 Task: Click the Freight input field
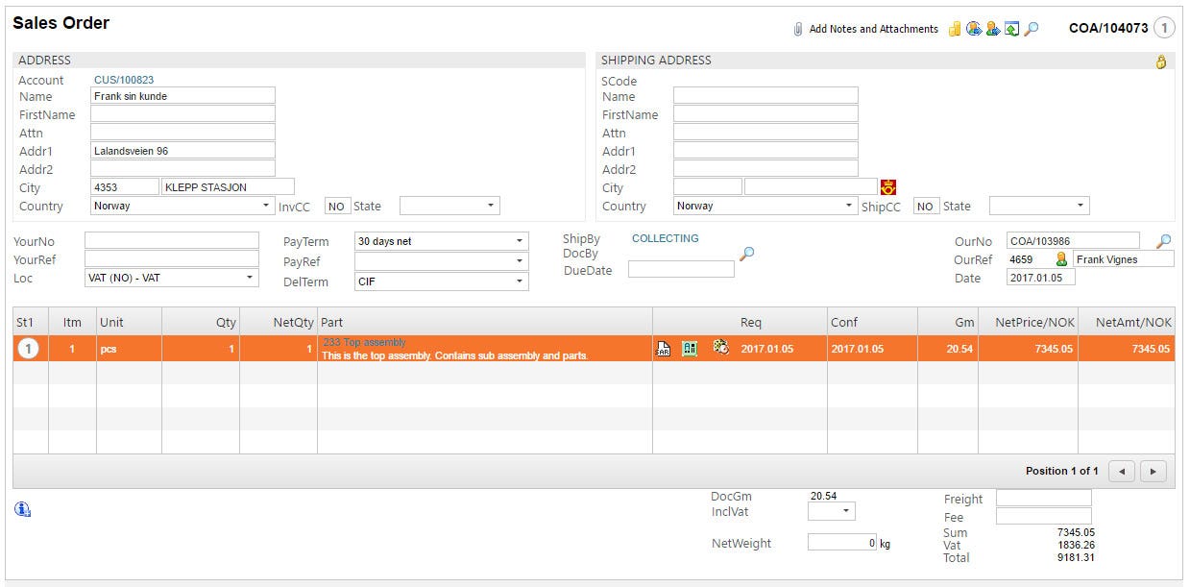tap(1044, 499)
